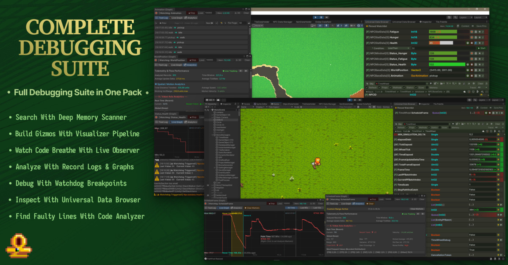
Task: Toggle Methods checkbox in upper data browser
Action: coord(390,88)
